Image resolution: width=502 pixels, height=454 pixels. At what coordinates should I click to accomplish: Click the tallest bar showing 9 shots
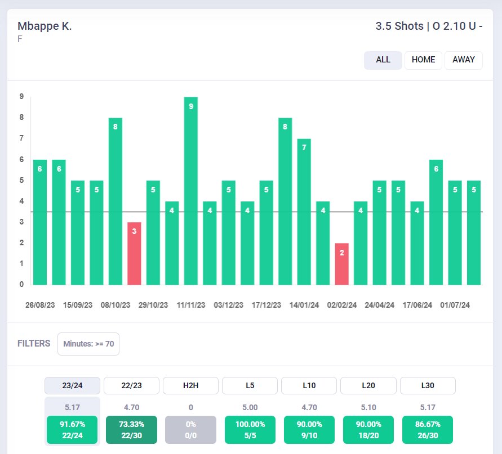pyautogui.click(x=191, y=191)
